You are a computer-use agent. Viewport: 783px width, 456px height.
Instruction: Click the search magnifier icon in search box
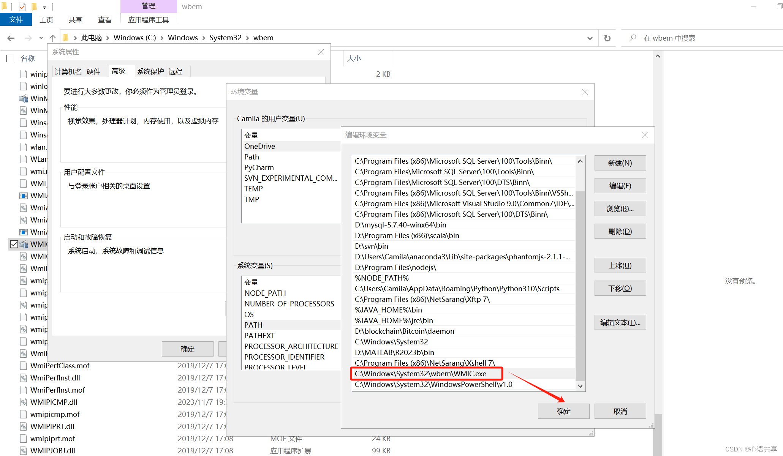tap(632, 38)
